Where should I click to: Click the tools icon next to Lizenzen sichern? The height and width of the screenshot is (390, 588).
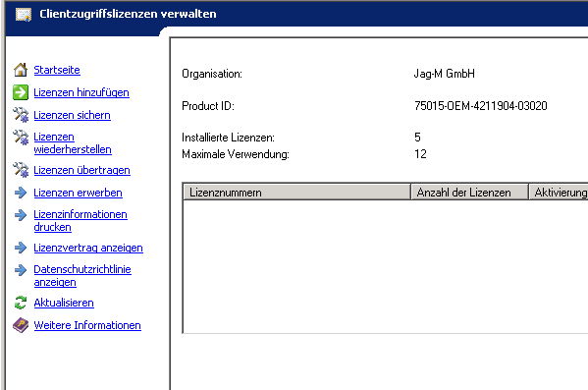21,115
